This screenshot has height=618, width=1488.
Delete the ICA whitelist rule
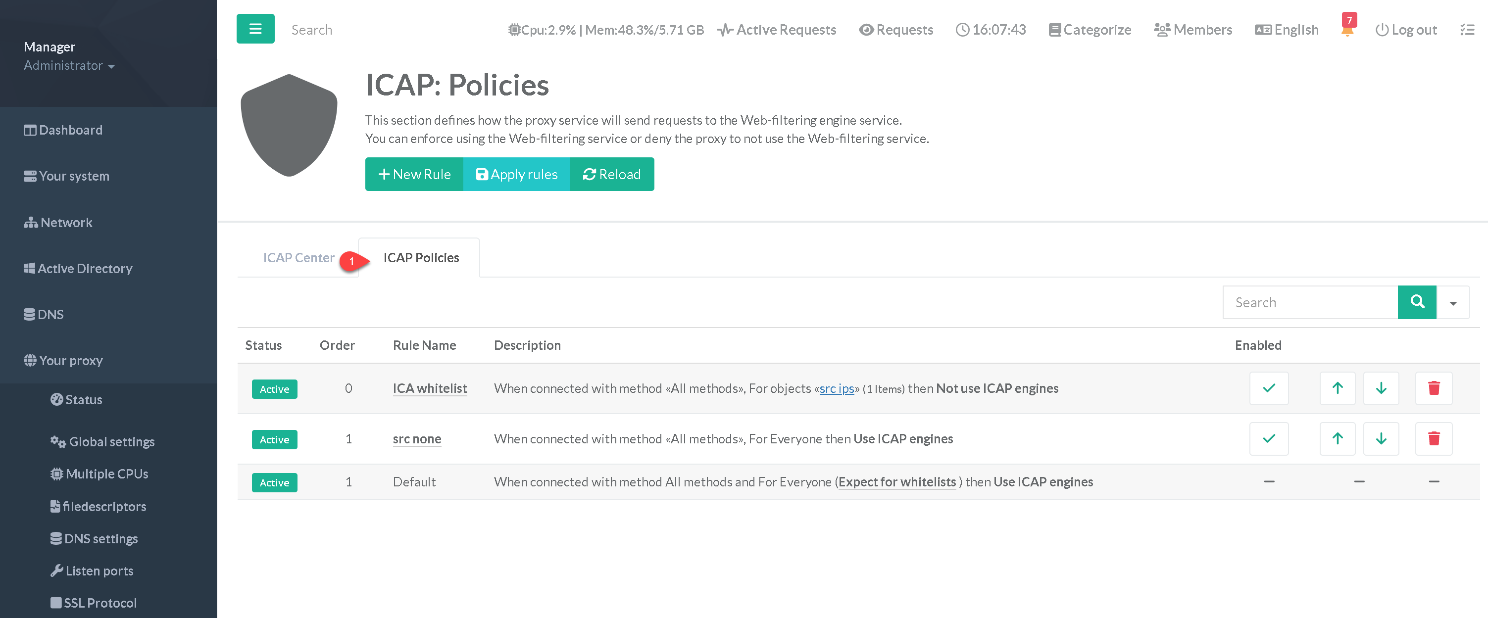point(1433,388)
